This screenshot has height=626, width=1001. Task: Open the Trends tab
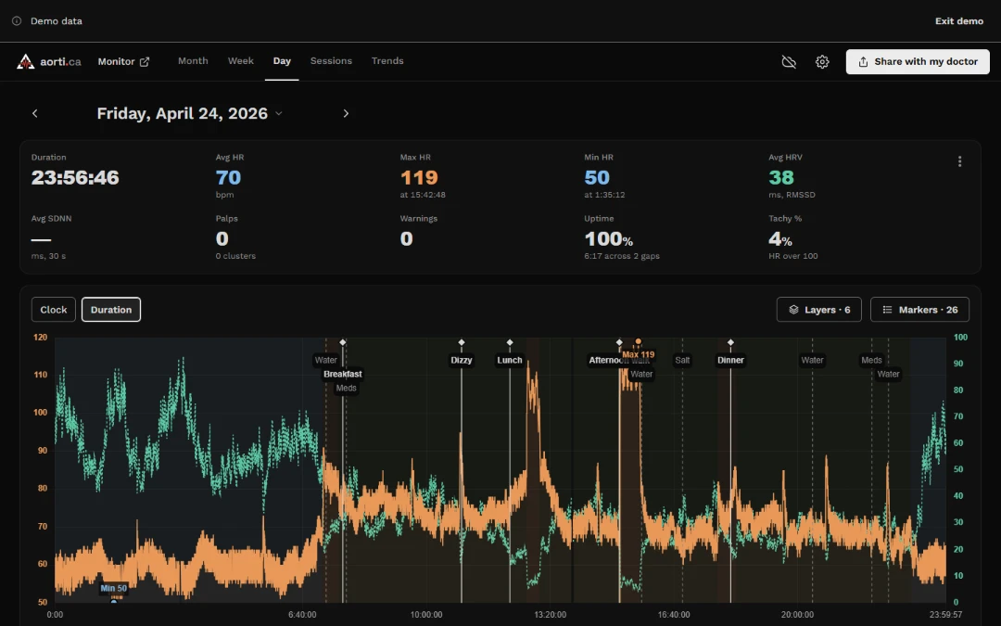click(x=386, y=60)
